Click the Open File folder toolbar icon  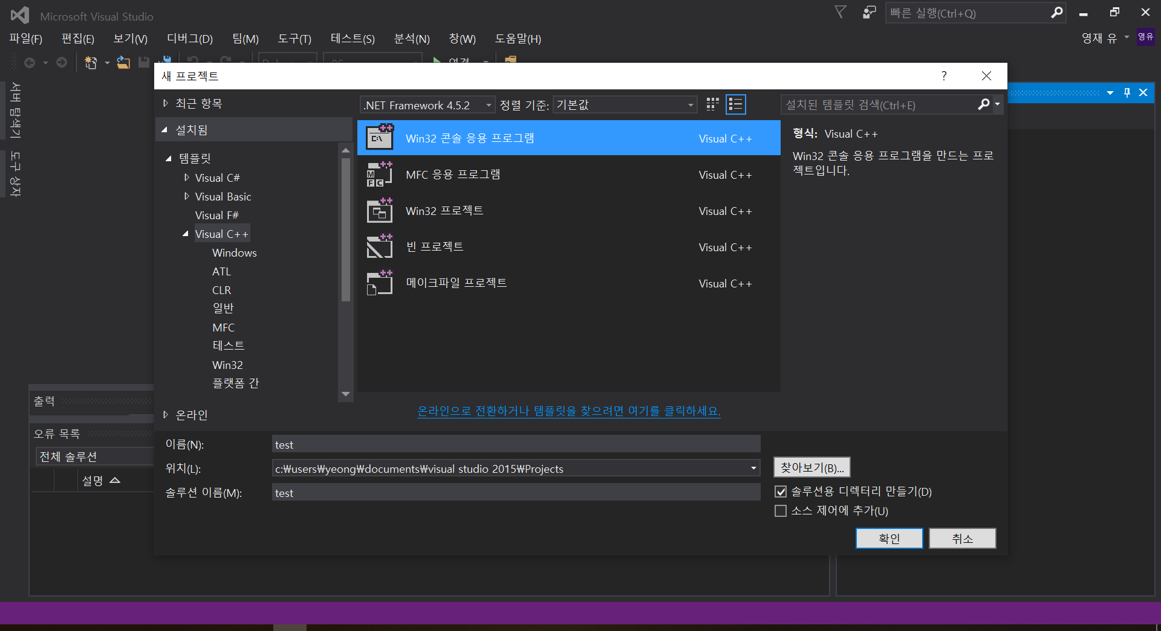(123, 62)
